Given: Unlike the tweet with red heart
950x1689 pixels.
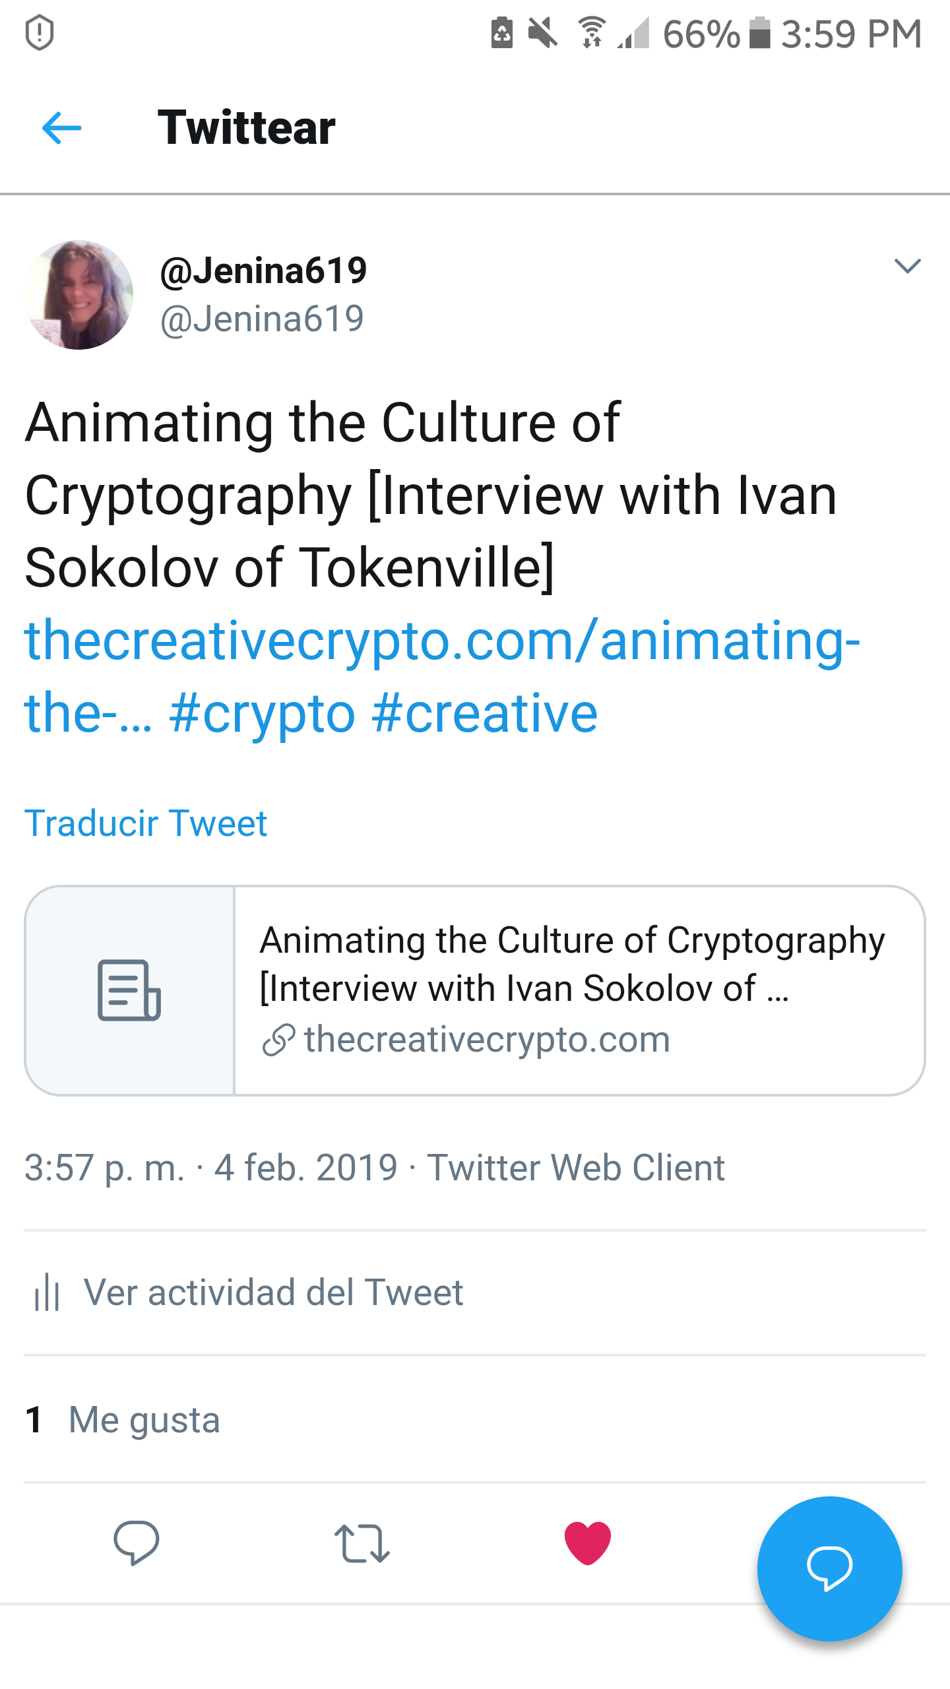Looking at the screenshot, I should point(588,1543).
